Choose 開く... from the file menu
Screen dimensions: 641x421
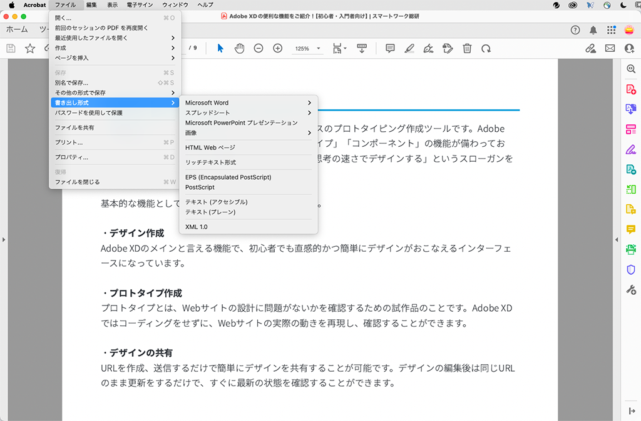click(x=115, y=18)
